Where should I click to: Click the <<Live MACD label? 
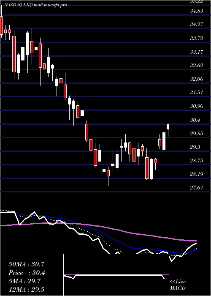click(178, 285)
